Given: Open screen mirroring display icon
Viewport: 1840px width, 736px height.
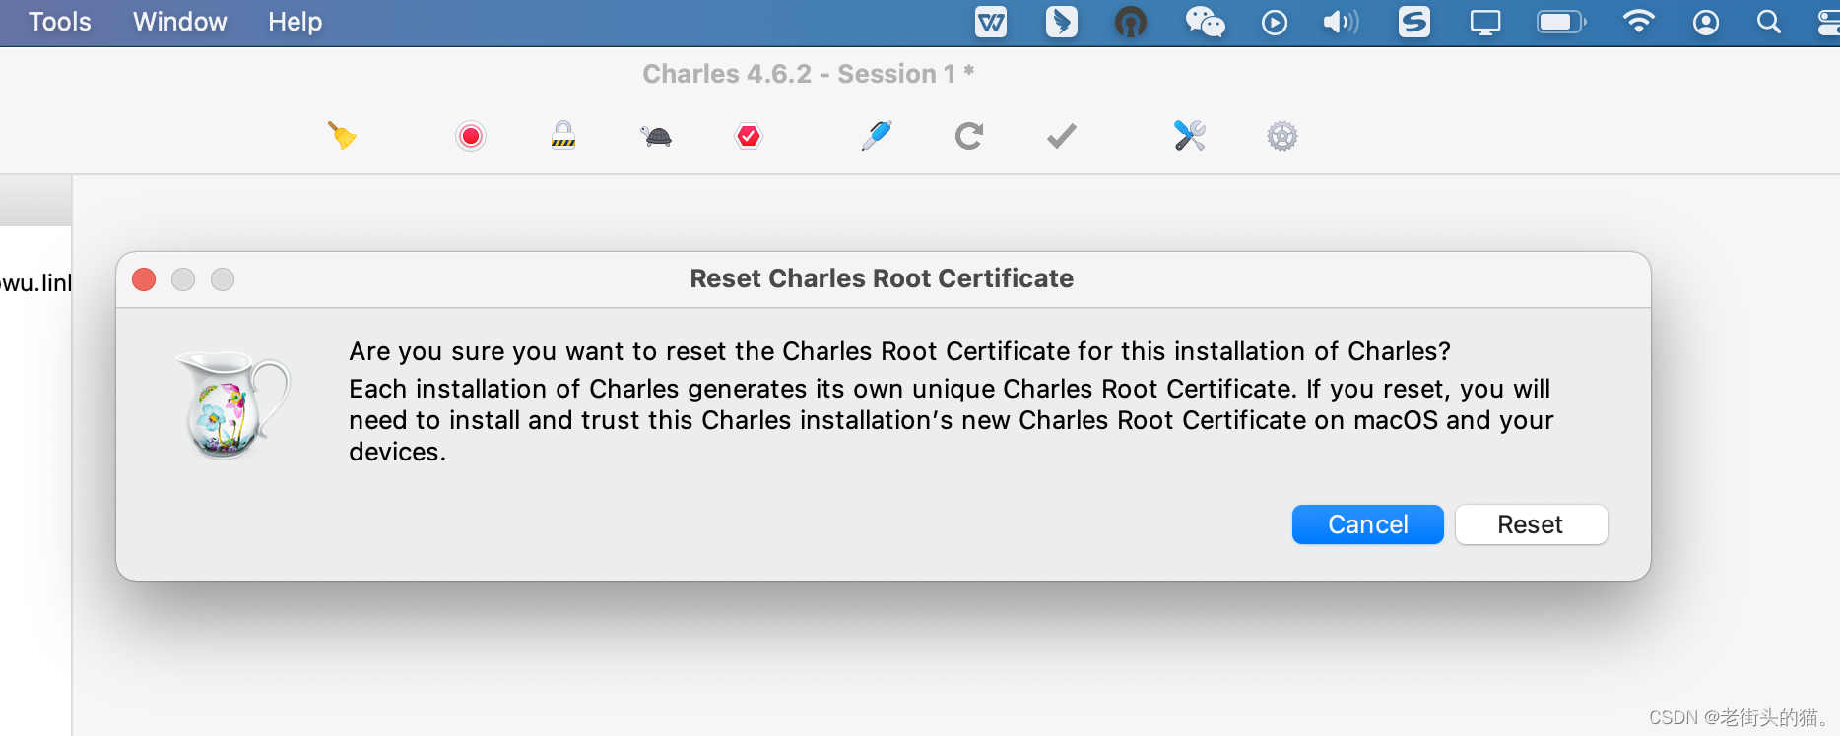Looking at the screenshot, I should click(1485, 22).
